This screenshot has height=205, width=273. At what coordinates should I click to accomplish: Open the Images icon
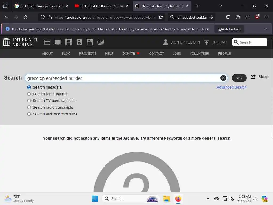pyautogui.click(x=101, y=42)
